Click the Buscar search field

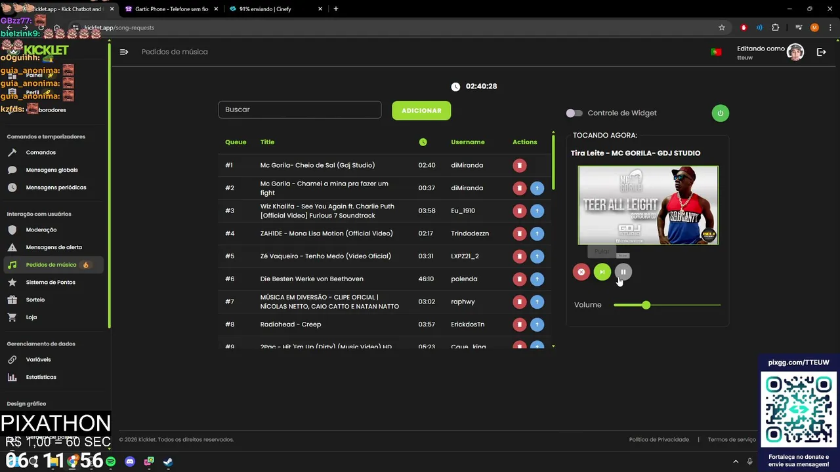pos(299,109)
